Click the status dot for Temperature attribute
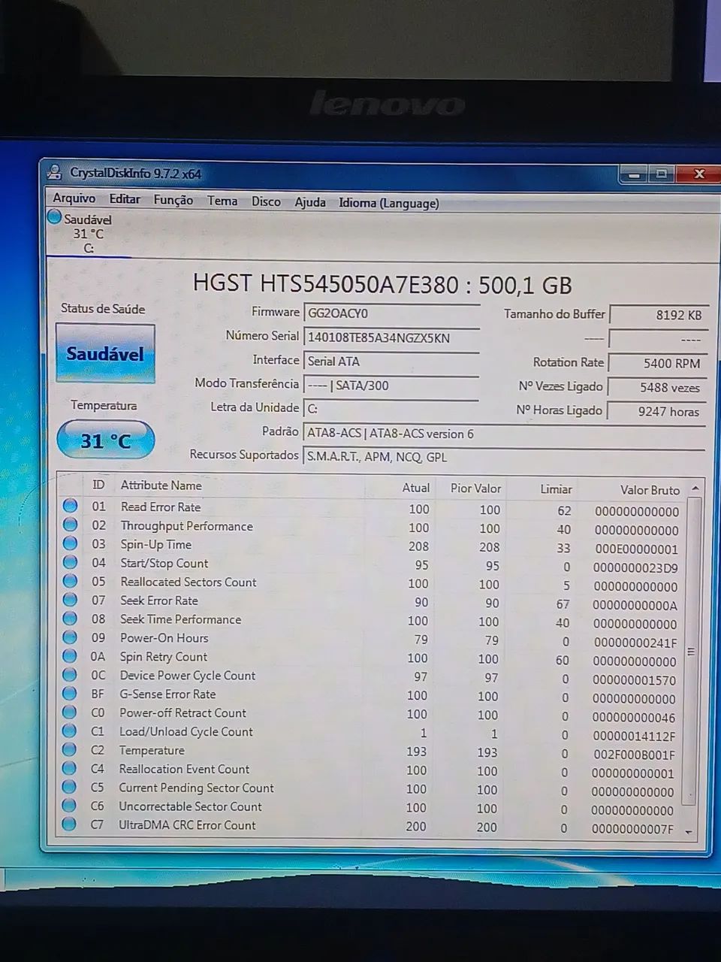This screenshot has width=721, height=962. (70, 749)
